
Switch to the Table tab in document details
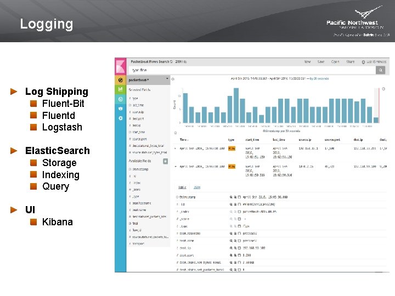[x=182, y=187]
